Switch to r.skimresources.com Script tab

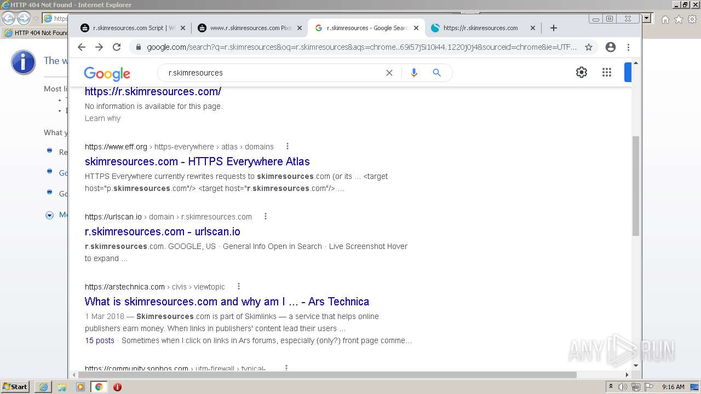[133, 28]
